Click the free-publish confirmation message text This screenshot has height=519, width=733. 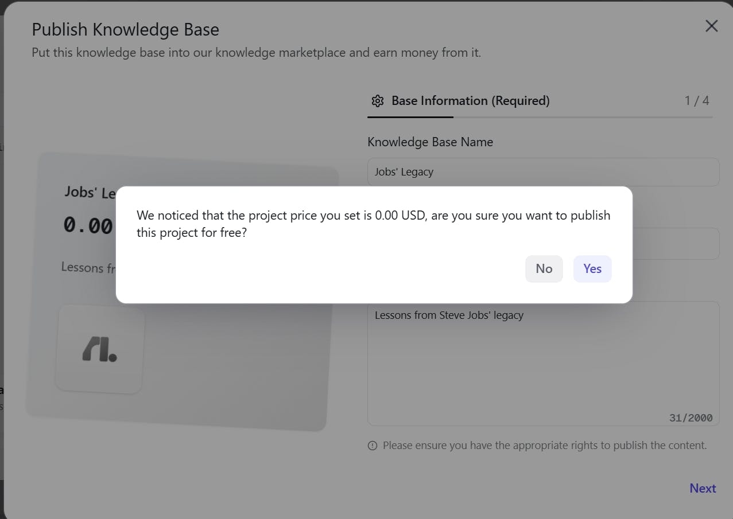(x=373, y=224)
